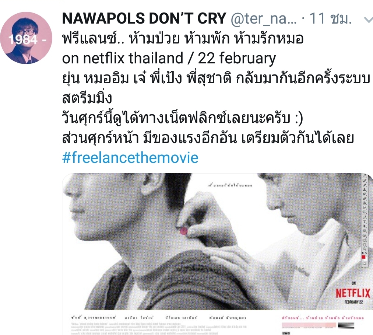
Task: Click the Netflix logo on the poster
Action: coord(353,293)
